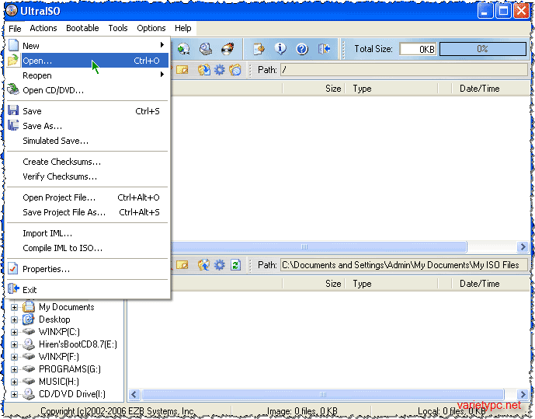Screen dimensions: 535x419
Task: Click the Exit door icon in toolbar
Action: tap(324, 49)
